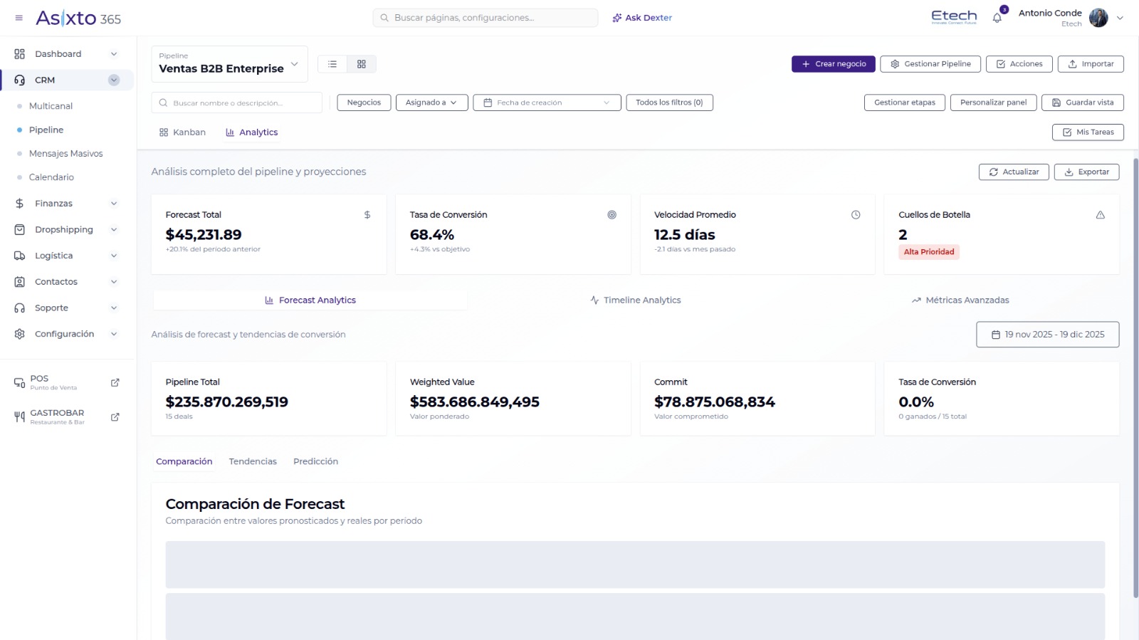Toggle the hamburger sidebar menu
This screenshot has height=640, width=1139.
tap(19, 18)
